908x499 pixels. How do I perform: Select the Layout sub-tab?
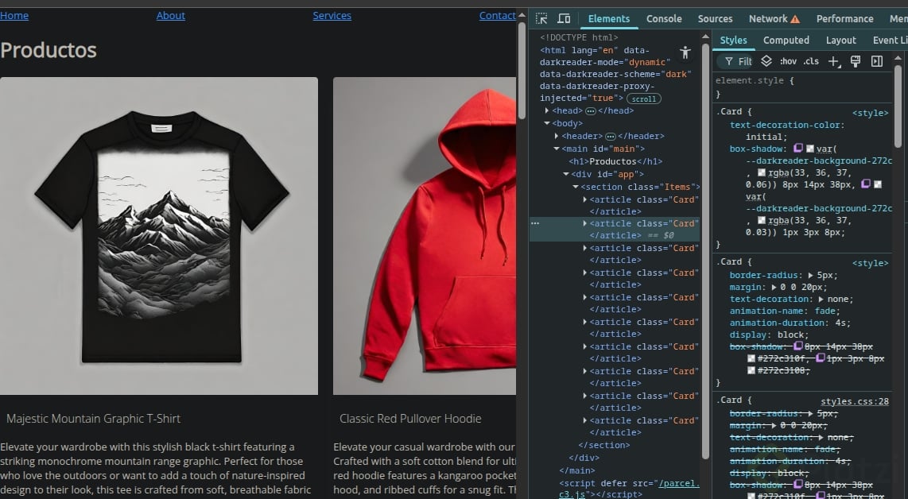840,40
